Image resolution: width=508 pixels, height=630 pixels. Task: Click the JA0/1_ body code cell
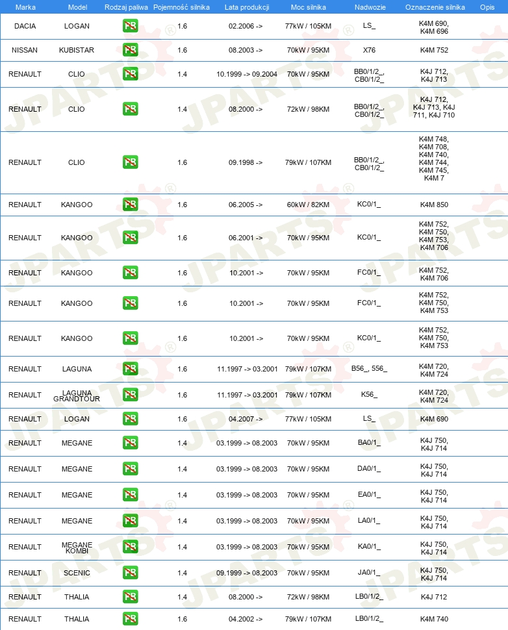click(x=369, y=573)
